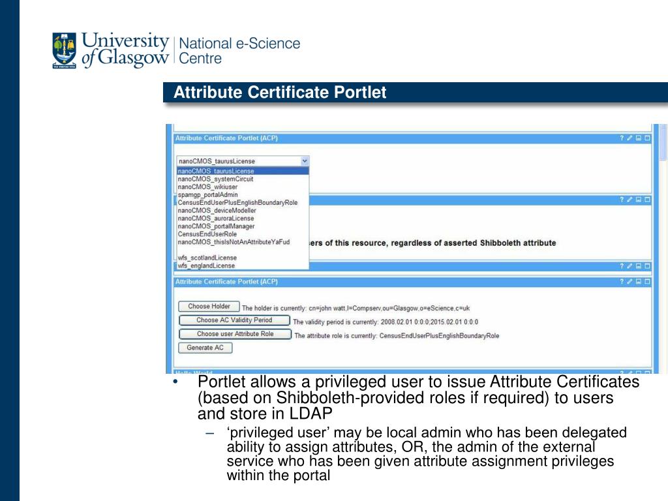668x501 pixels.
Task: Click the Generate AC button
Action: coord(205,348)
